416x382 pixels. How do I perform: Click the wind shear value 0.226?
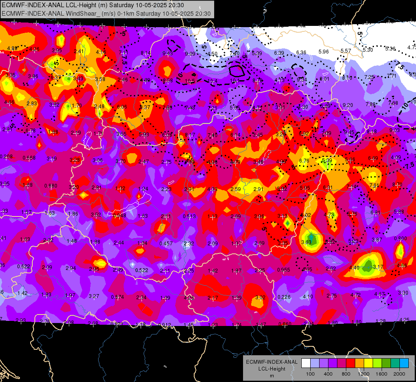click(284, 297)
